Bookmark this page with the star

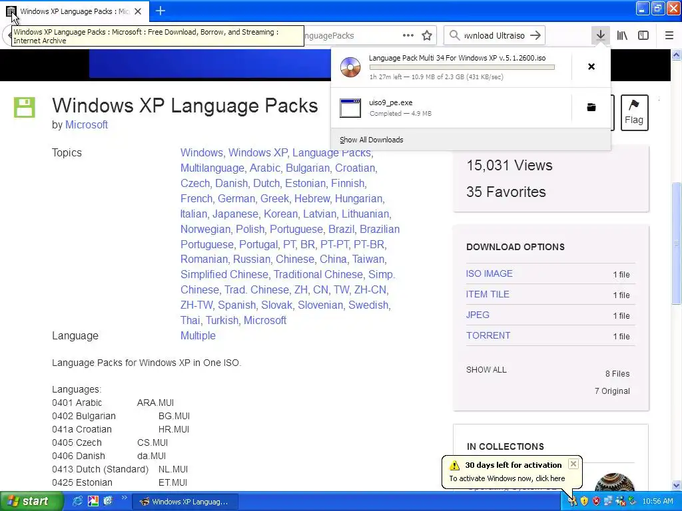427,36
